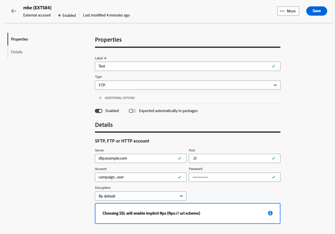Open the Type dropdown showing FTP
335x234 pixels.
(x=187, y=85)
